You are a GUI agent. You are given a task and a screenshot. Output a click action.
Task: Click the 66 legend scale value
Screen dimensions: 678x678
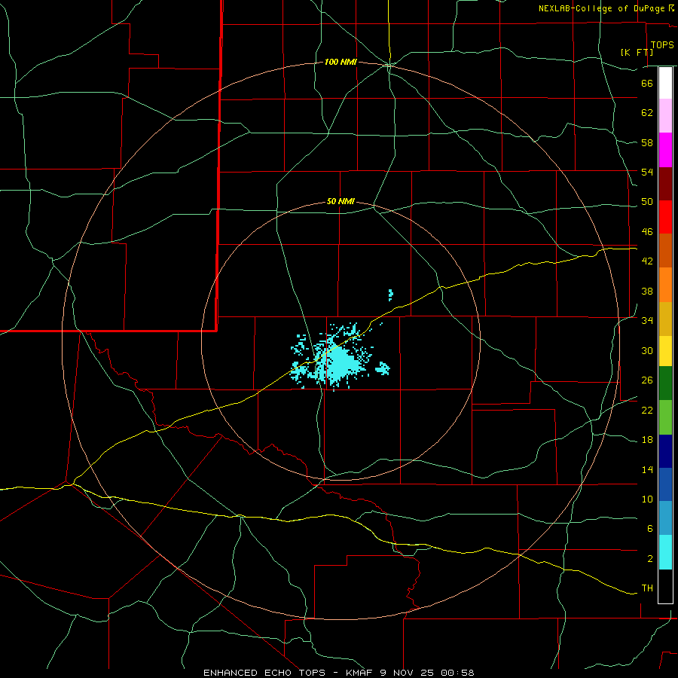(647, 83)
